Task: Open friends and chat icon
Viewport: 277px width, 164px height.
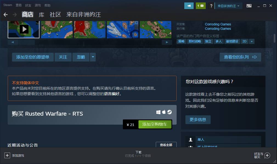Action: pos(267,155)
